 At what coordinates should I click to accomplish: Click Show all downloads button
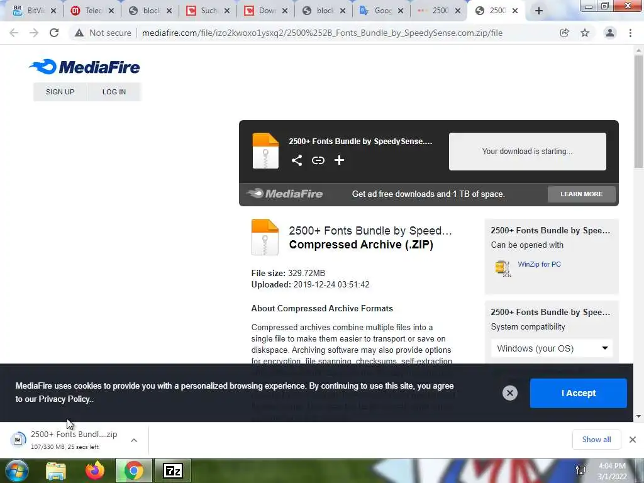pos(596,440)
